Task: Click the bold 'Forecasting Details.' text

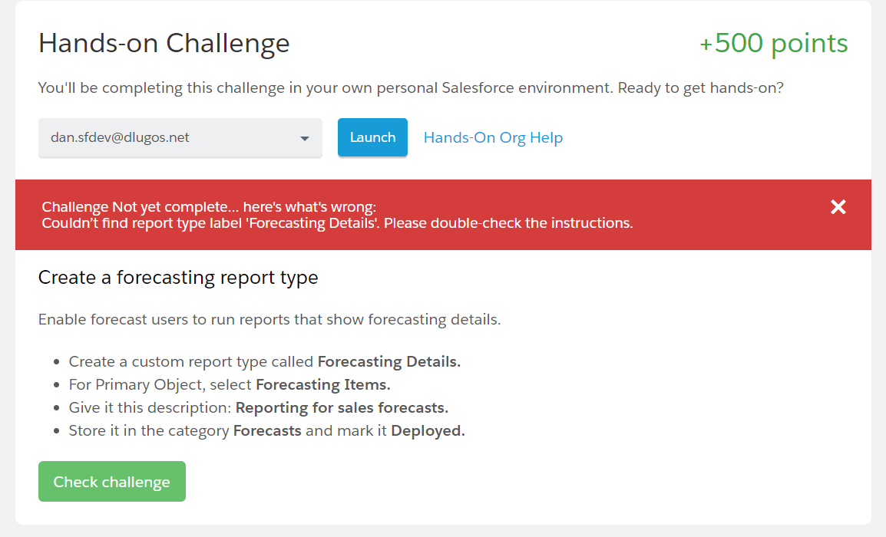Action: click(388, 361)
